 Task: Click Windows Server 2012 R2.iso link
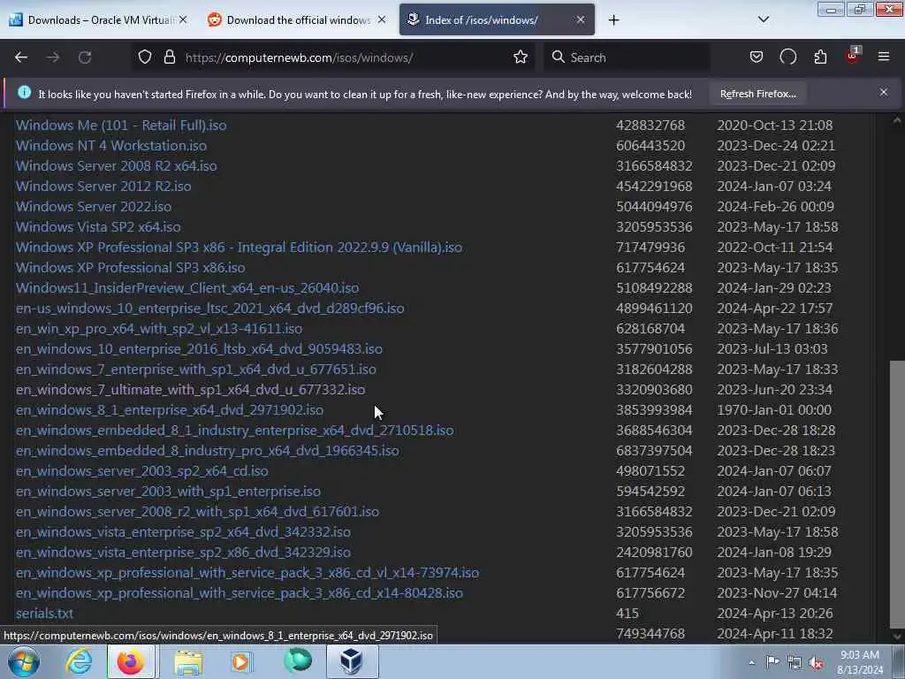click(x=103, y=187)
